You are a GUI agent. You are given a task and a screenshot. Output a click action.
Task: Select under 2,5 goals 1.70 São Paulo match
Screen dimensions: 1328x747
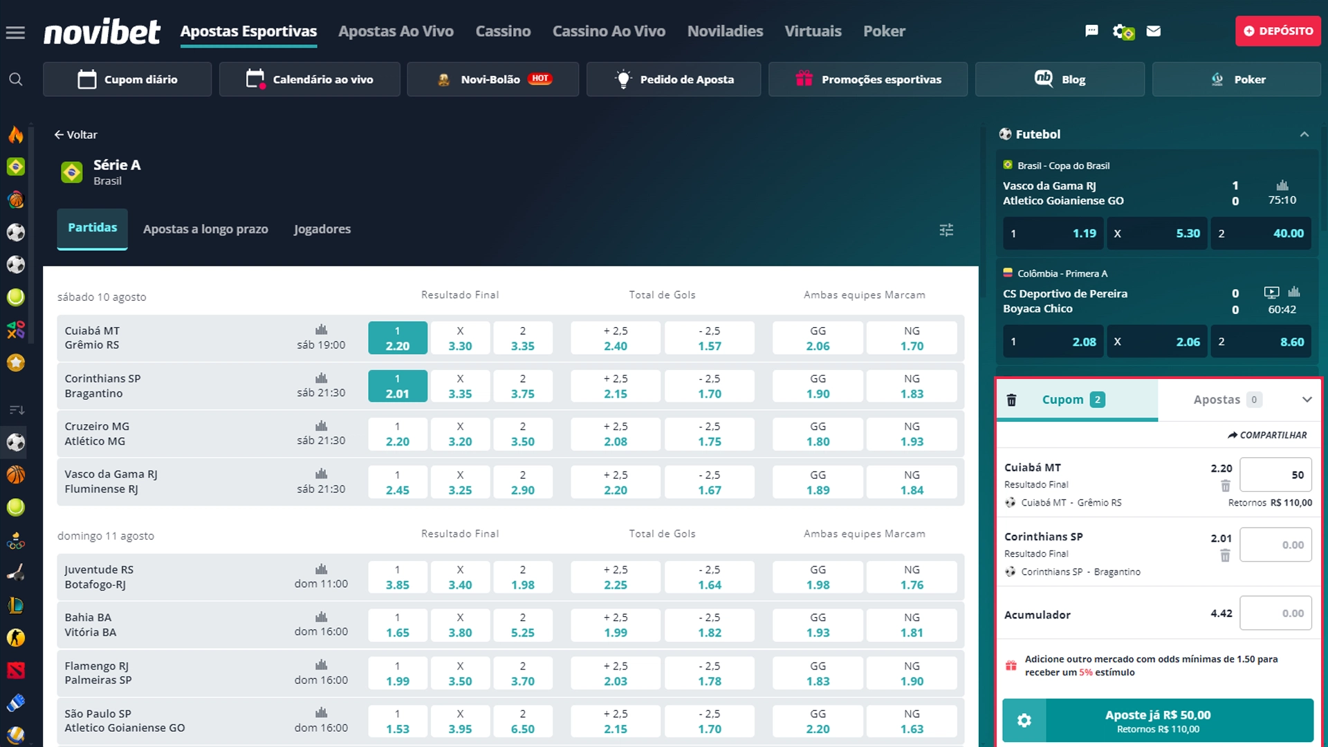(709, 721)
